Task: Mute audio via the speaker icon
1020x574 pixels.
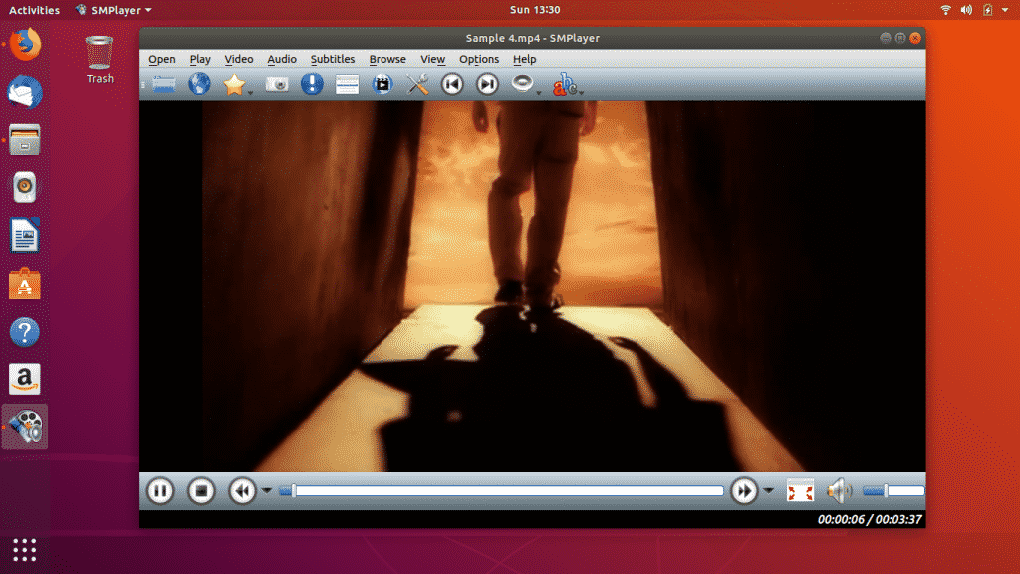Action: point(839,490)
